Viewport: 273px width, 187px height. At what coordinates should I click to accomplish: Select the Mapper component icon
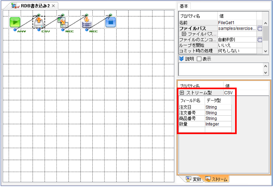pos(63,22)
